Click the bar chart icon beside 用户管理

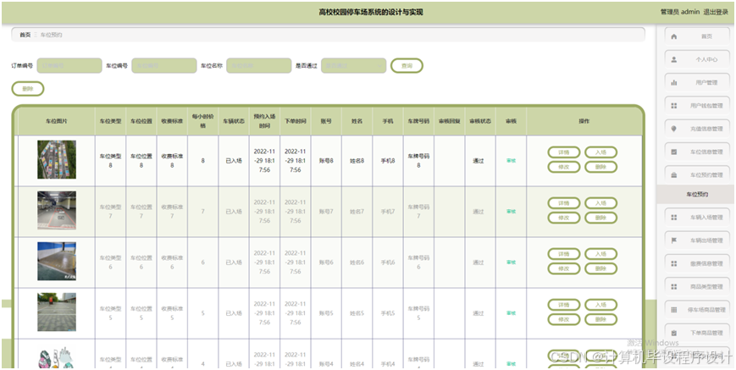pyautogui.click(x=674, y=82)
